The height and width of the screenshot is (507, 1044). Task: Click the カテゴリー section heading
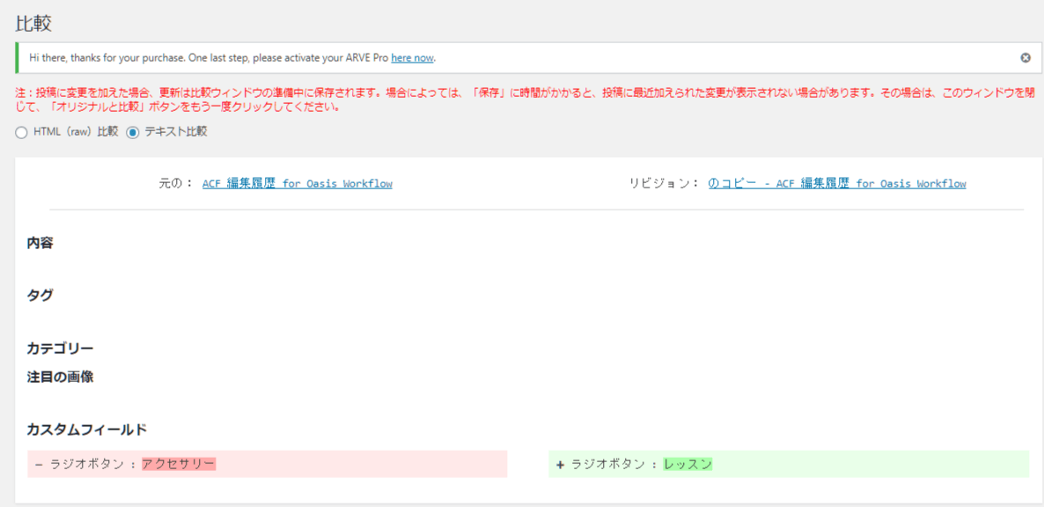(x=60, y=348)
